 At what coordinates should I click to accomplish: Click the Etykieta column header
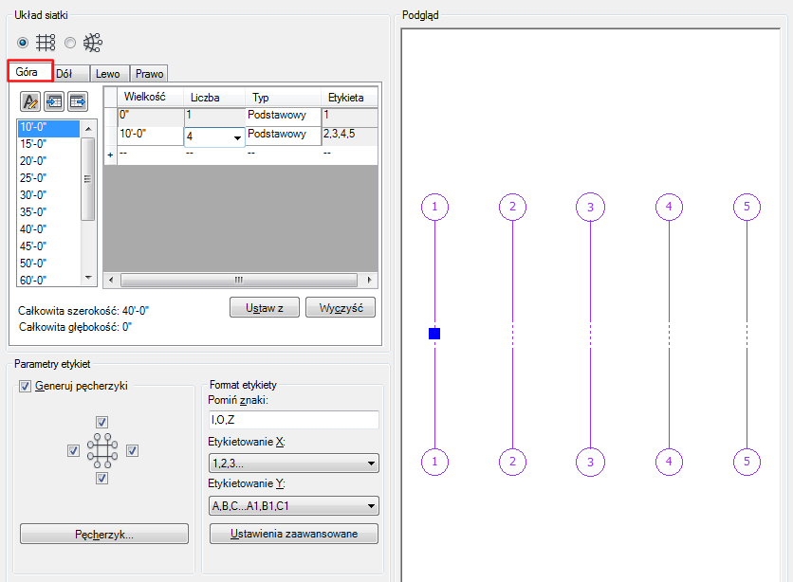point(349,97)
